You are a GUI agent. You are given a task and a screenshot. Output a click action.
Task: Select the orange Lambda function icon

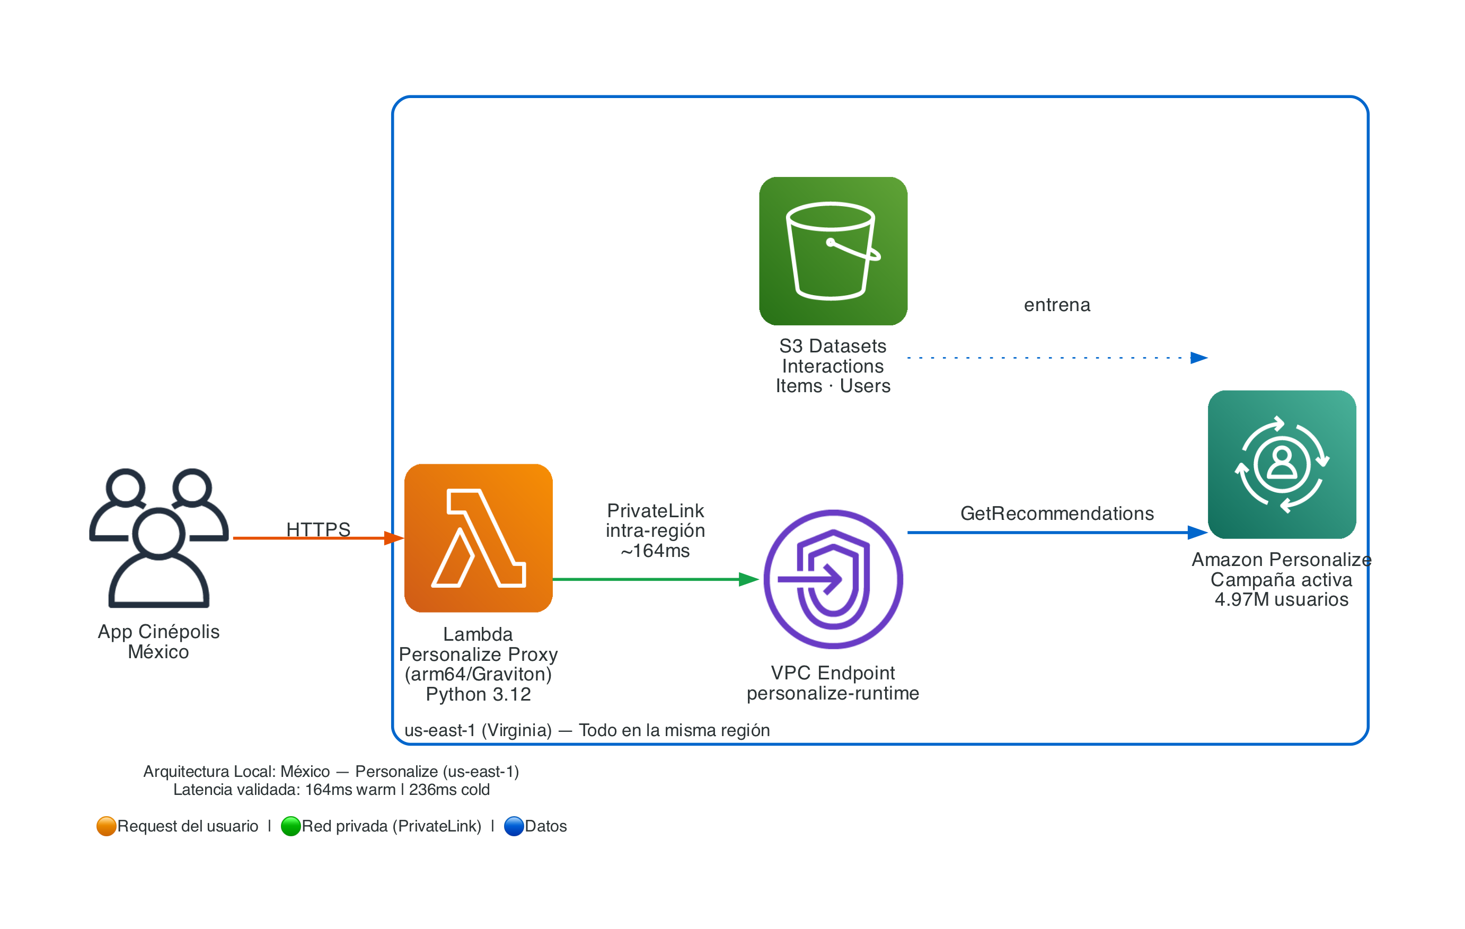[x=478, y=538]
